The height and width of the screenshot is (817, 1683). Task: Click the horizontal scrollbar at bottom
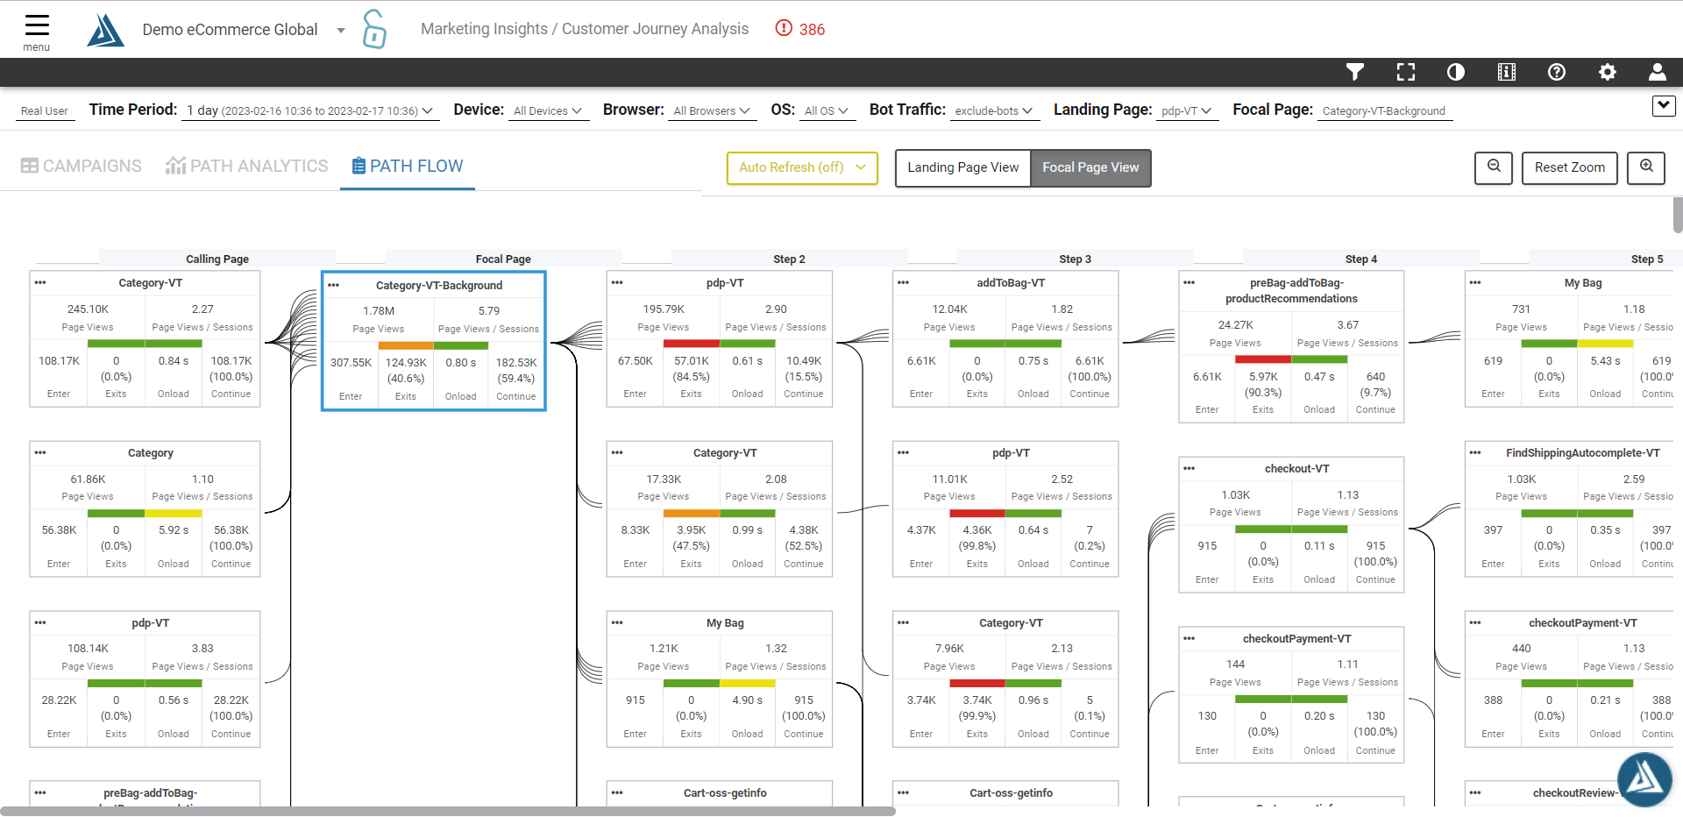point(448,811)
